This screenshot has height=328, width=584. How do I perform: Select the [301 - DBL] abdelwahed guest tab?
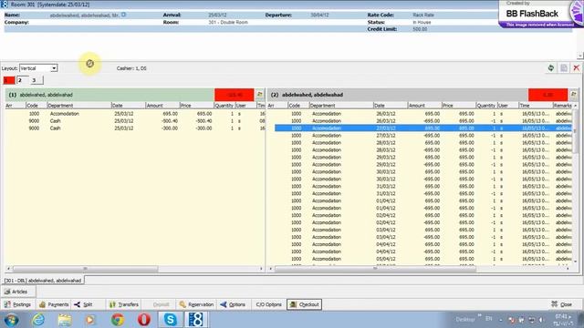(x=43, y=281)
